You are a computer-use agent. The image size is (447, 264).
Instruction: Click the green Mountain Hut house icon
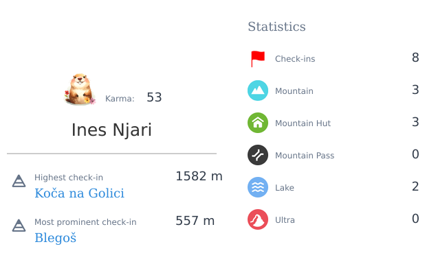pos(258,123)
